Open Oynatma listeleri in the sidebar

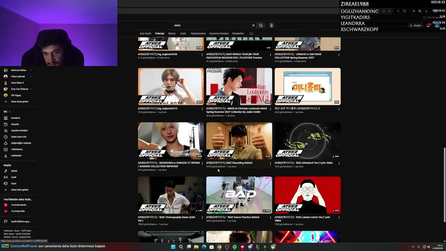tap(19, 130)
